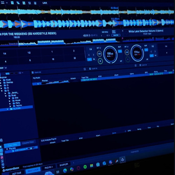Double the left deck loop with right arrow
Viewport: 175px width, 175px height.
[93, 55]
